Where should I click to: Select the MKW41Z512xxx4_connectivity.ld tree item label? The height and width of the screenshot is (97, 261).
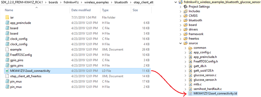pyautogui.click(x=215, y=94)
